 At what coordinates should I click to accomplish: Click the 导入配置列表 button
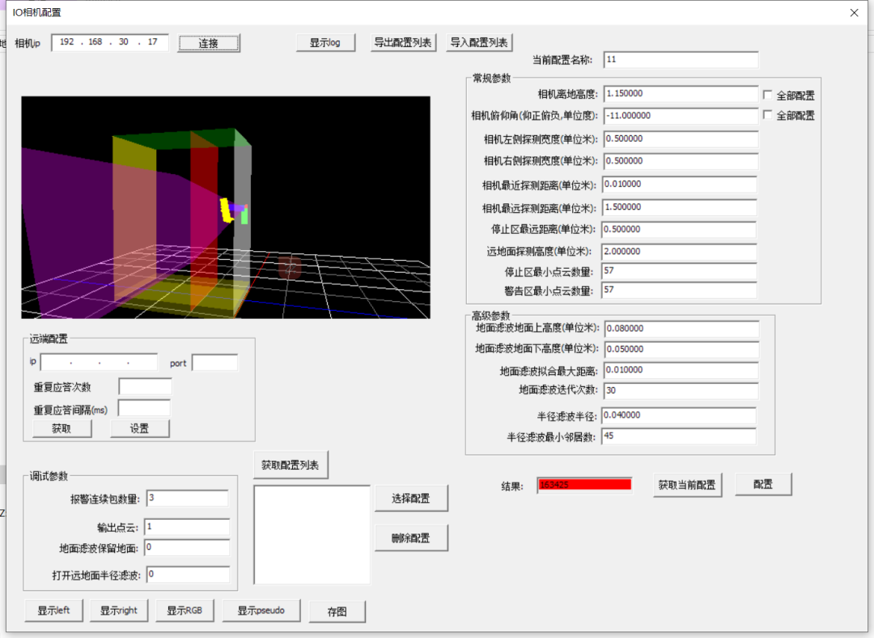tap(479, 42)
